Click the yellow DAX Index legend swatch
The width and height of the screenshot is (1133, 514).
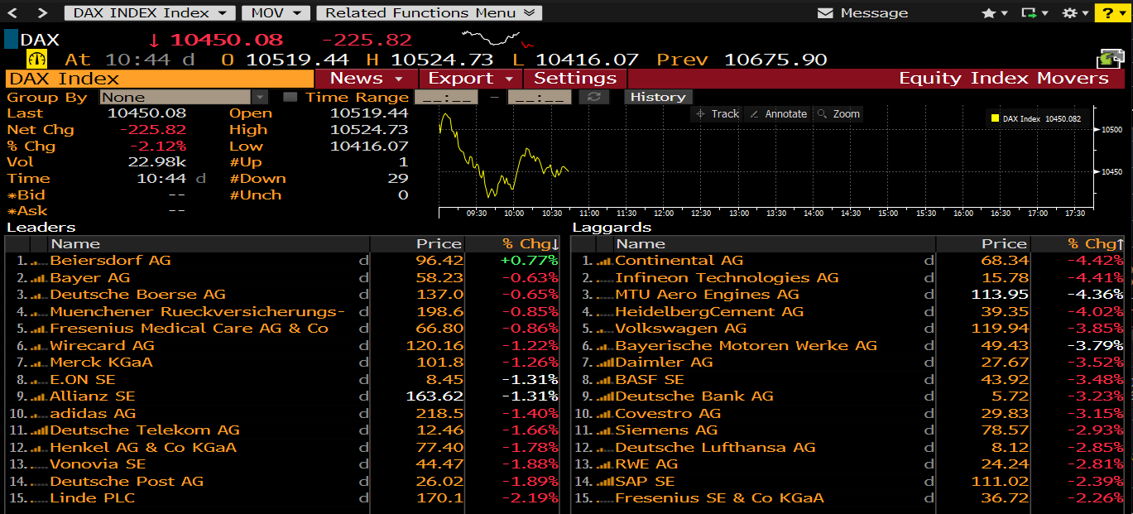995,118
